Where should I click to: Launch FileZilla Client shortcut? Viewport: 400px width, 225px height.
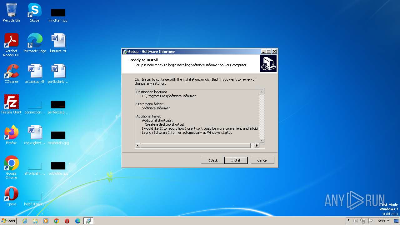11,104
